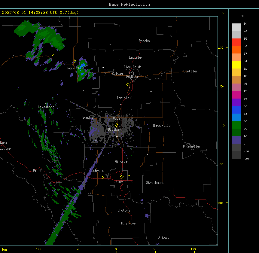Click the yellow diamond marker beside RockyMH
This screenshot has height=253, width=259.
point(75,61)
